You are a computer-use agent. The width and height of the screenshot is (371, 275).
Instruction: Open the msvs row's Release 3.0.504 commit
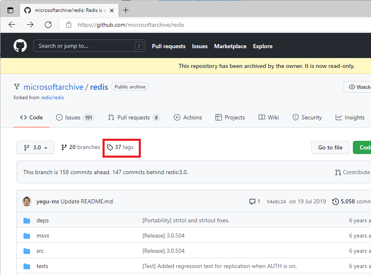pyautogui.click(x=163, y=236)
